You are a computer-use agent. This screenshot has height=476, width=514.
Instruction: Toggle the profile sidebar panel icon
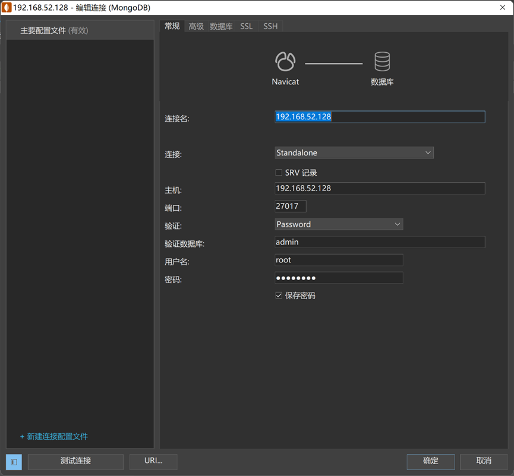click(x=14, y=462)
